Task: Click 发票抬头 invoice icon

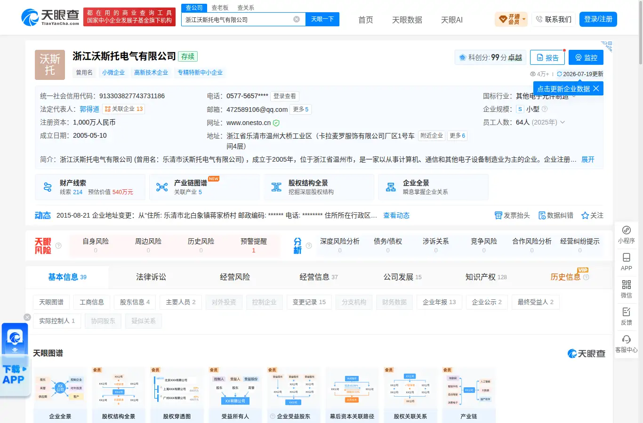Action: coord(498,215)
